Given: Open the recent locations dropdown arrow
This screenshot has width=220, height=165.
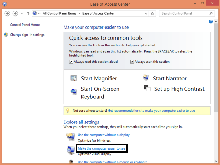Looking at the screenshot, I should point(22,14).
